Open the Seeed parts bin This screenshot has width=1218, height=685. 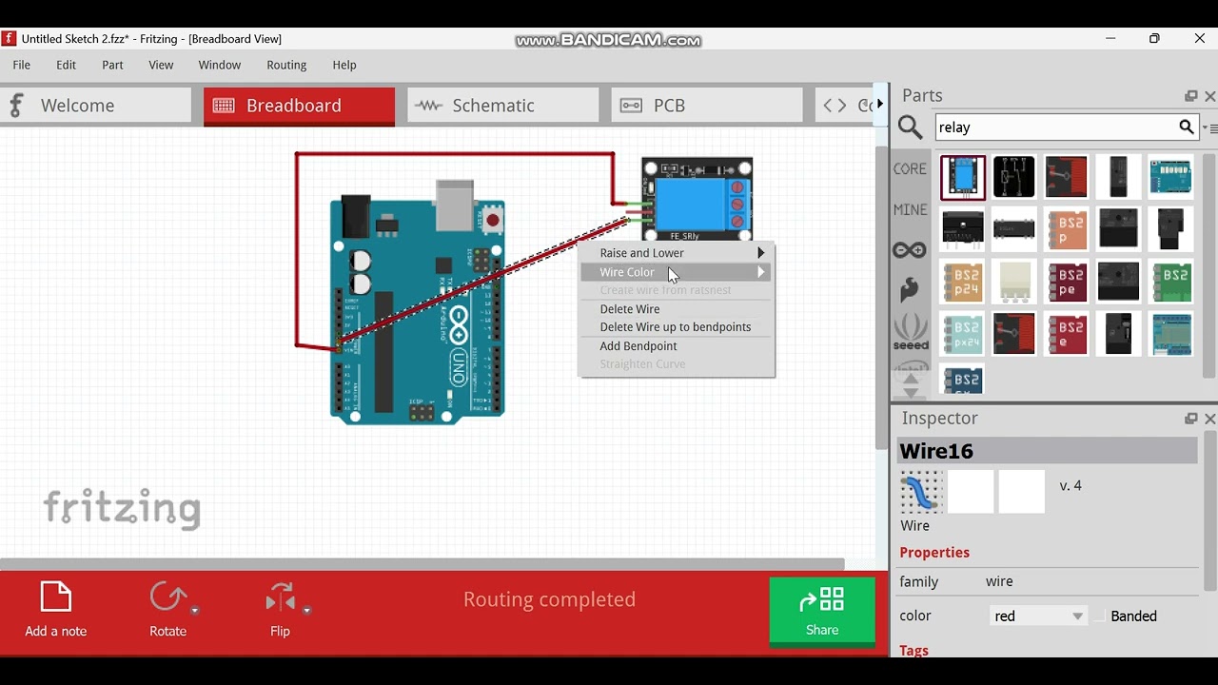(x=911, y=332)
